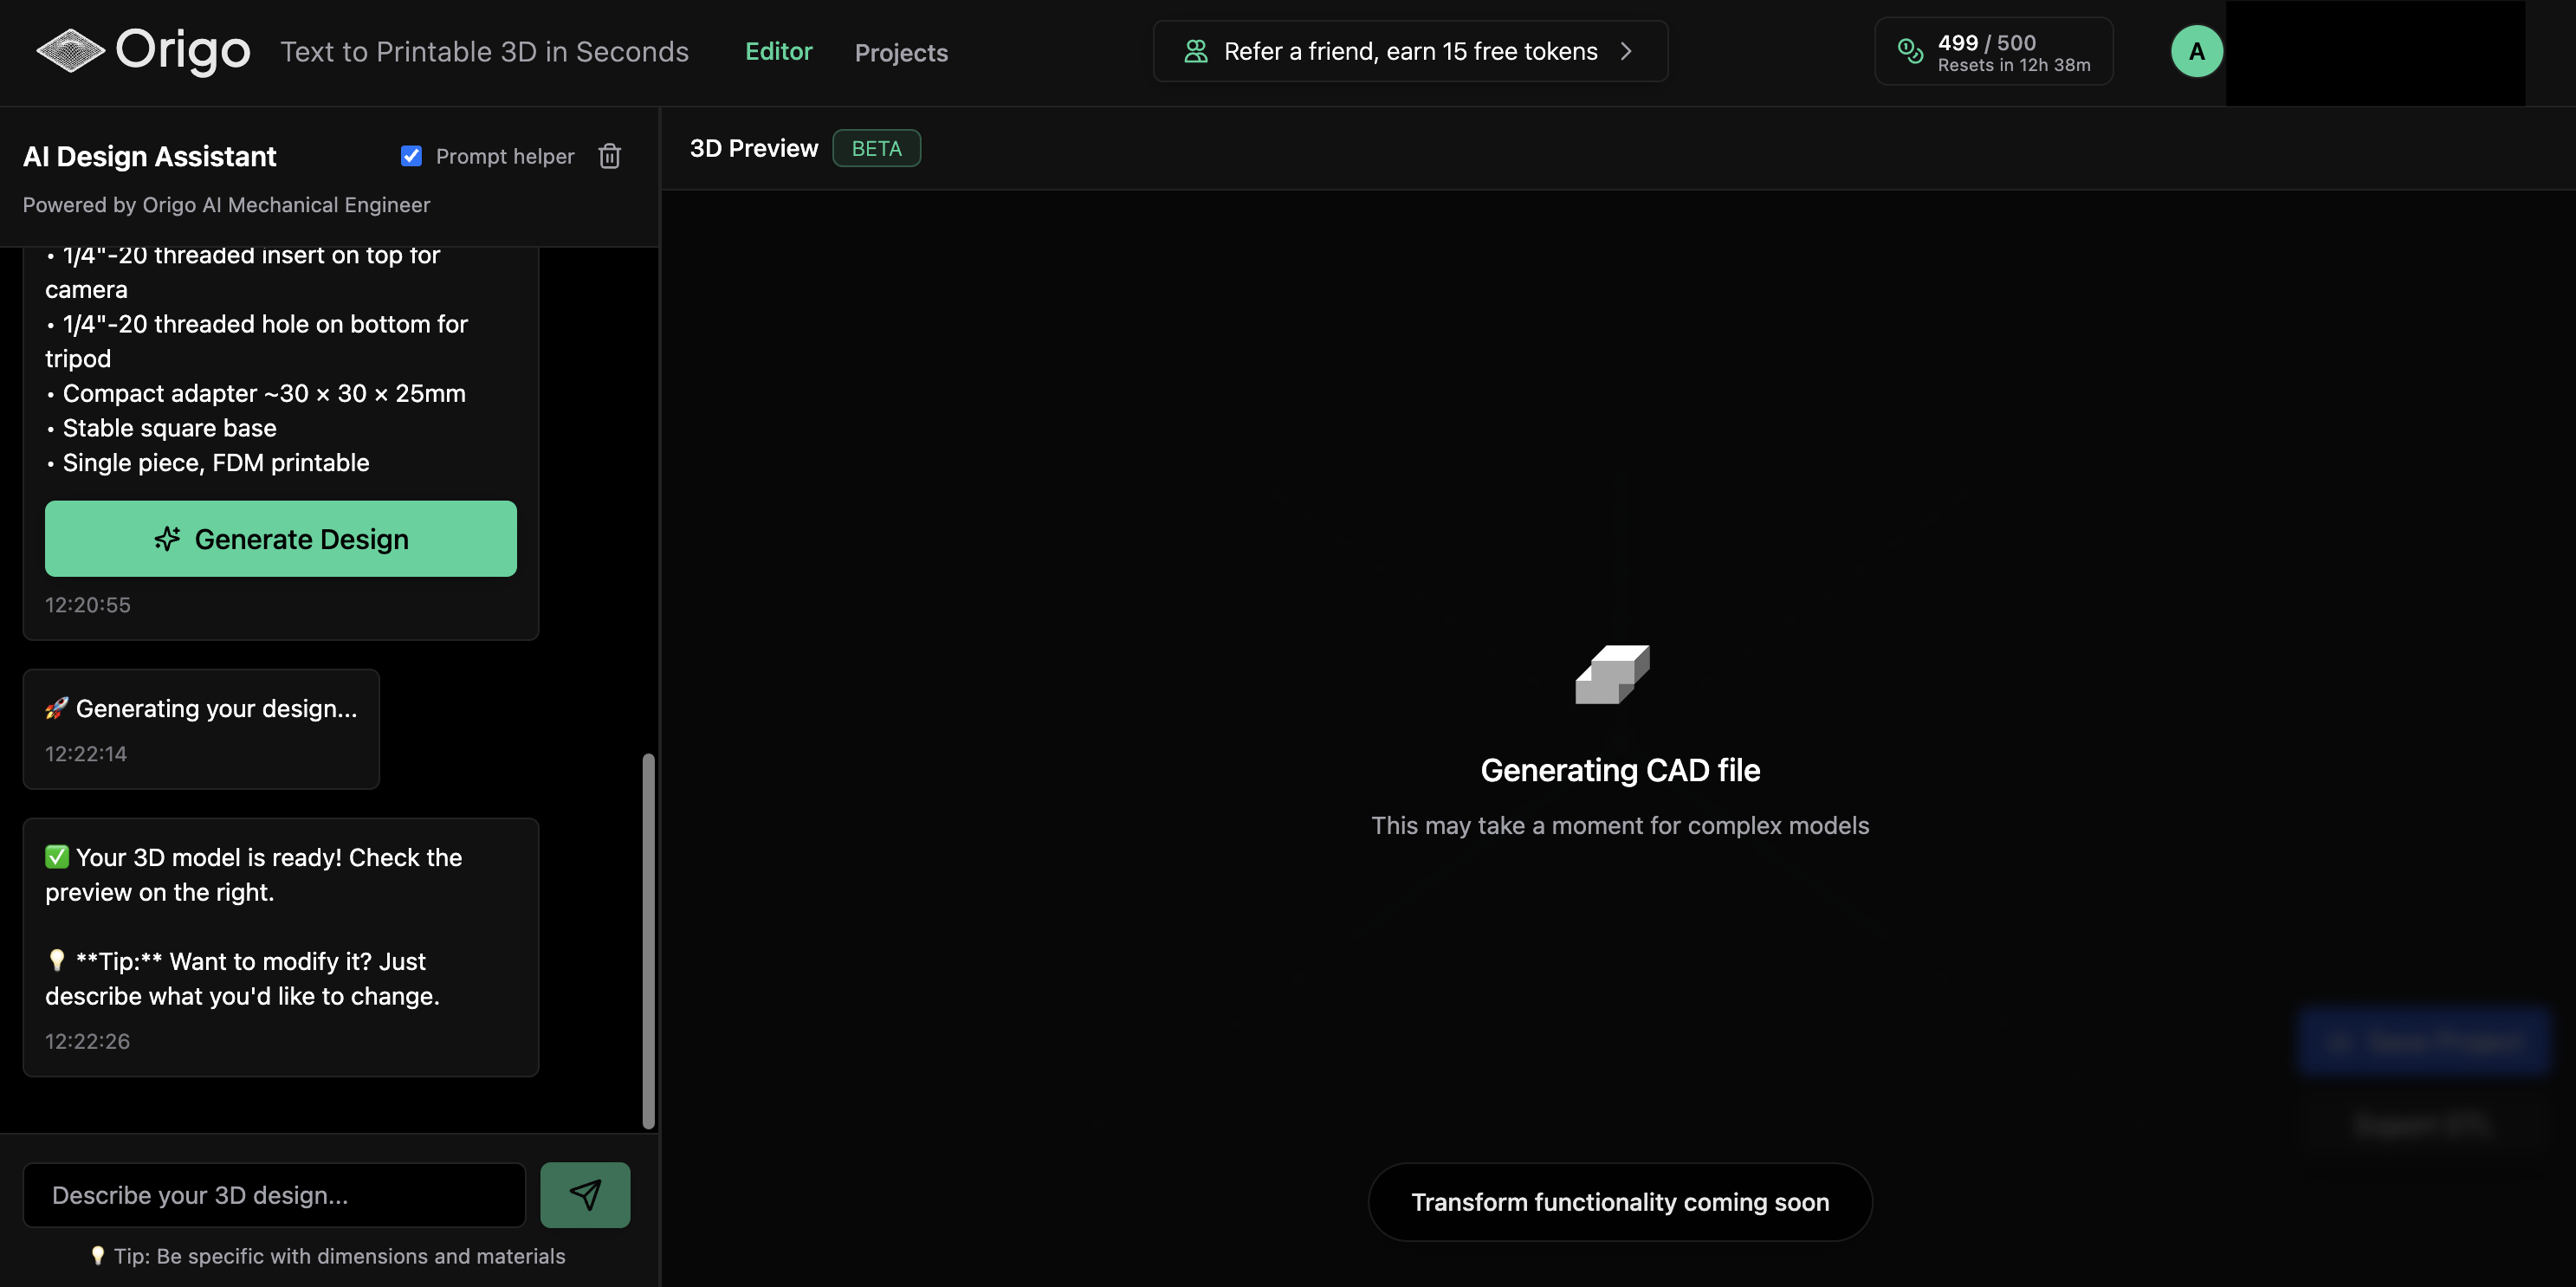Uncheck the Prompt helper checkbox
This screenshot has width=2576, height=1287.
coord(411,156)
